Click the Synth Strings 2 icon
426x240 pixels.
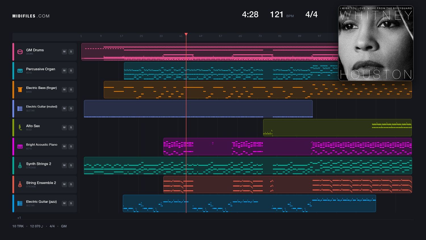tap(20, 165)
